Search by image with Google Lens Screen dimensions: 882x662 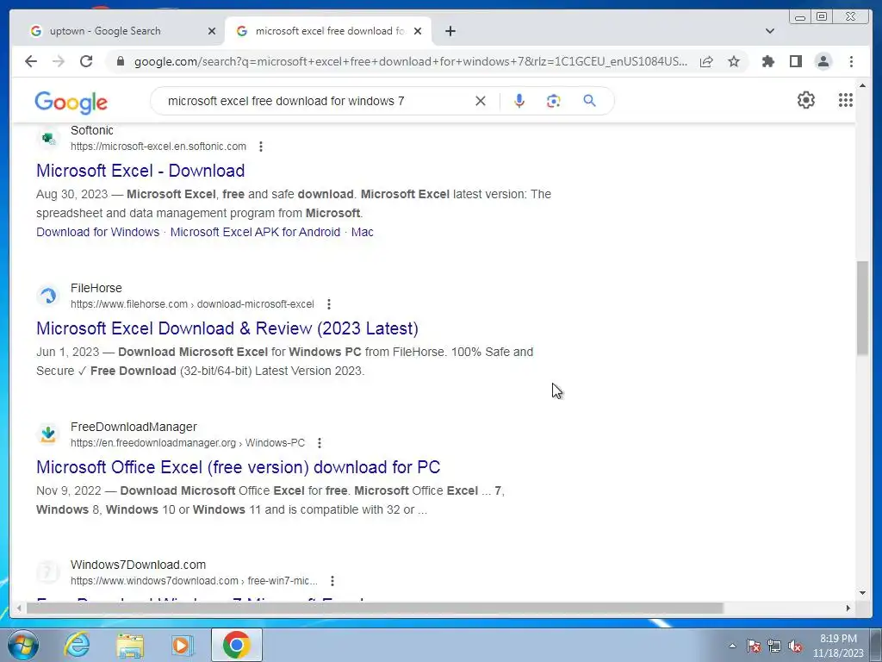point(554,101)
